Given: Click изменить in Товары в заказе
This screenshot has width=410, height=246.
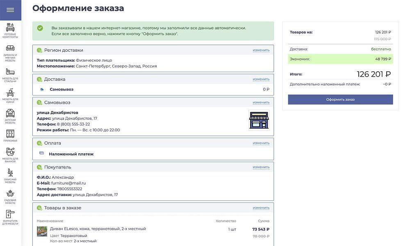Looking at the screenshot, I should point(261,208).
